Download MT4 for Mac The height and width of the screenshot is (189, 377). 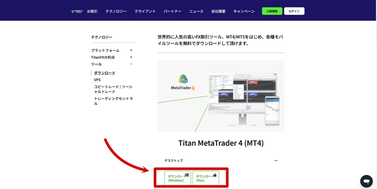tap(206, 178)
